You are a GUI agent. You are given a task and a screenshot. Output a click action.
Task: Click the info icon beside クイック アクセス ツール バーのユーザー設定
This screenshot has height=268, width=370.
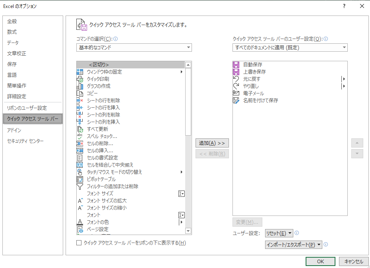tap(325, 39)
